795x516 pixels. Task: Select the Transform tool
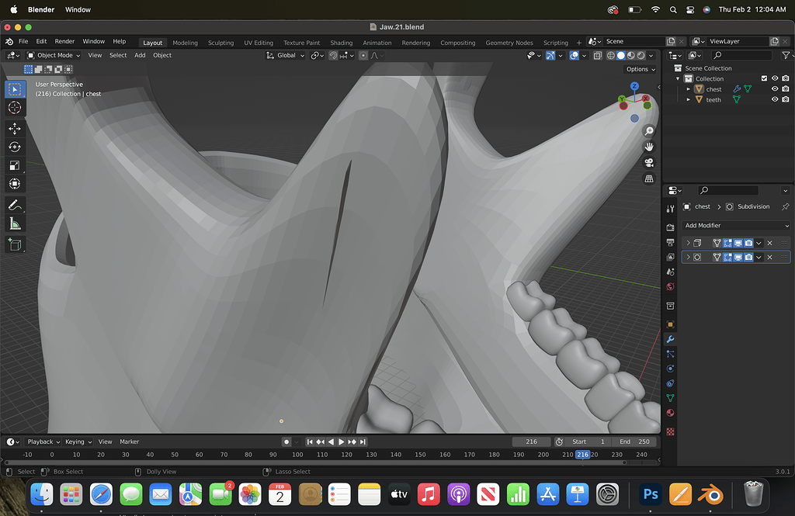(15, 183)
